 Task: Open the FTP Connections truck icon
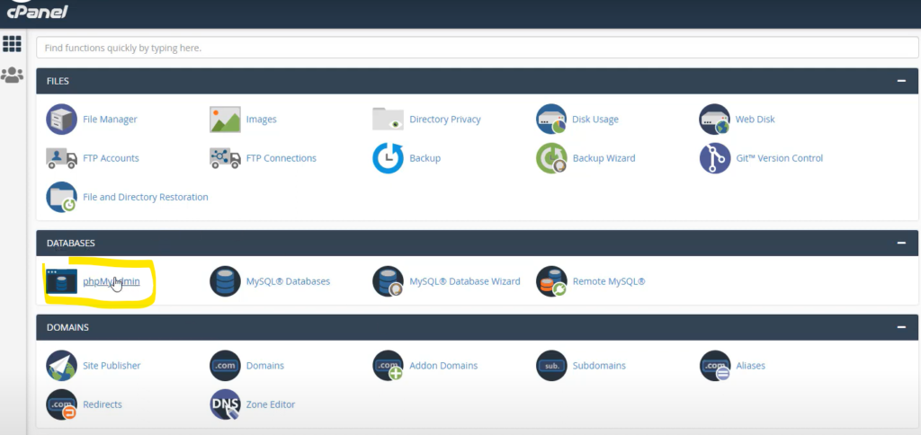coord(225,158)
